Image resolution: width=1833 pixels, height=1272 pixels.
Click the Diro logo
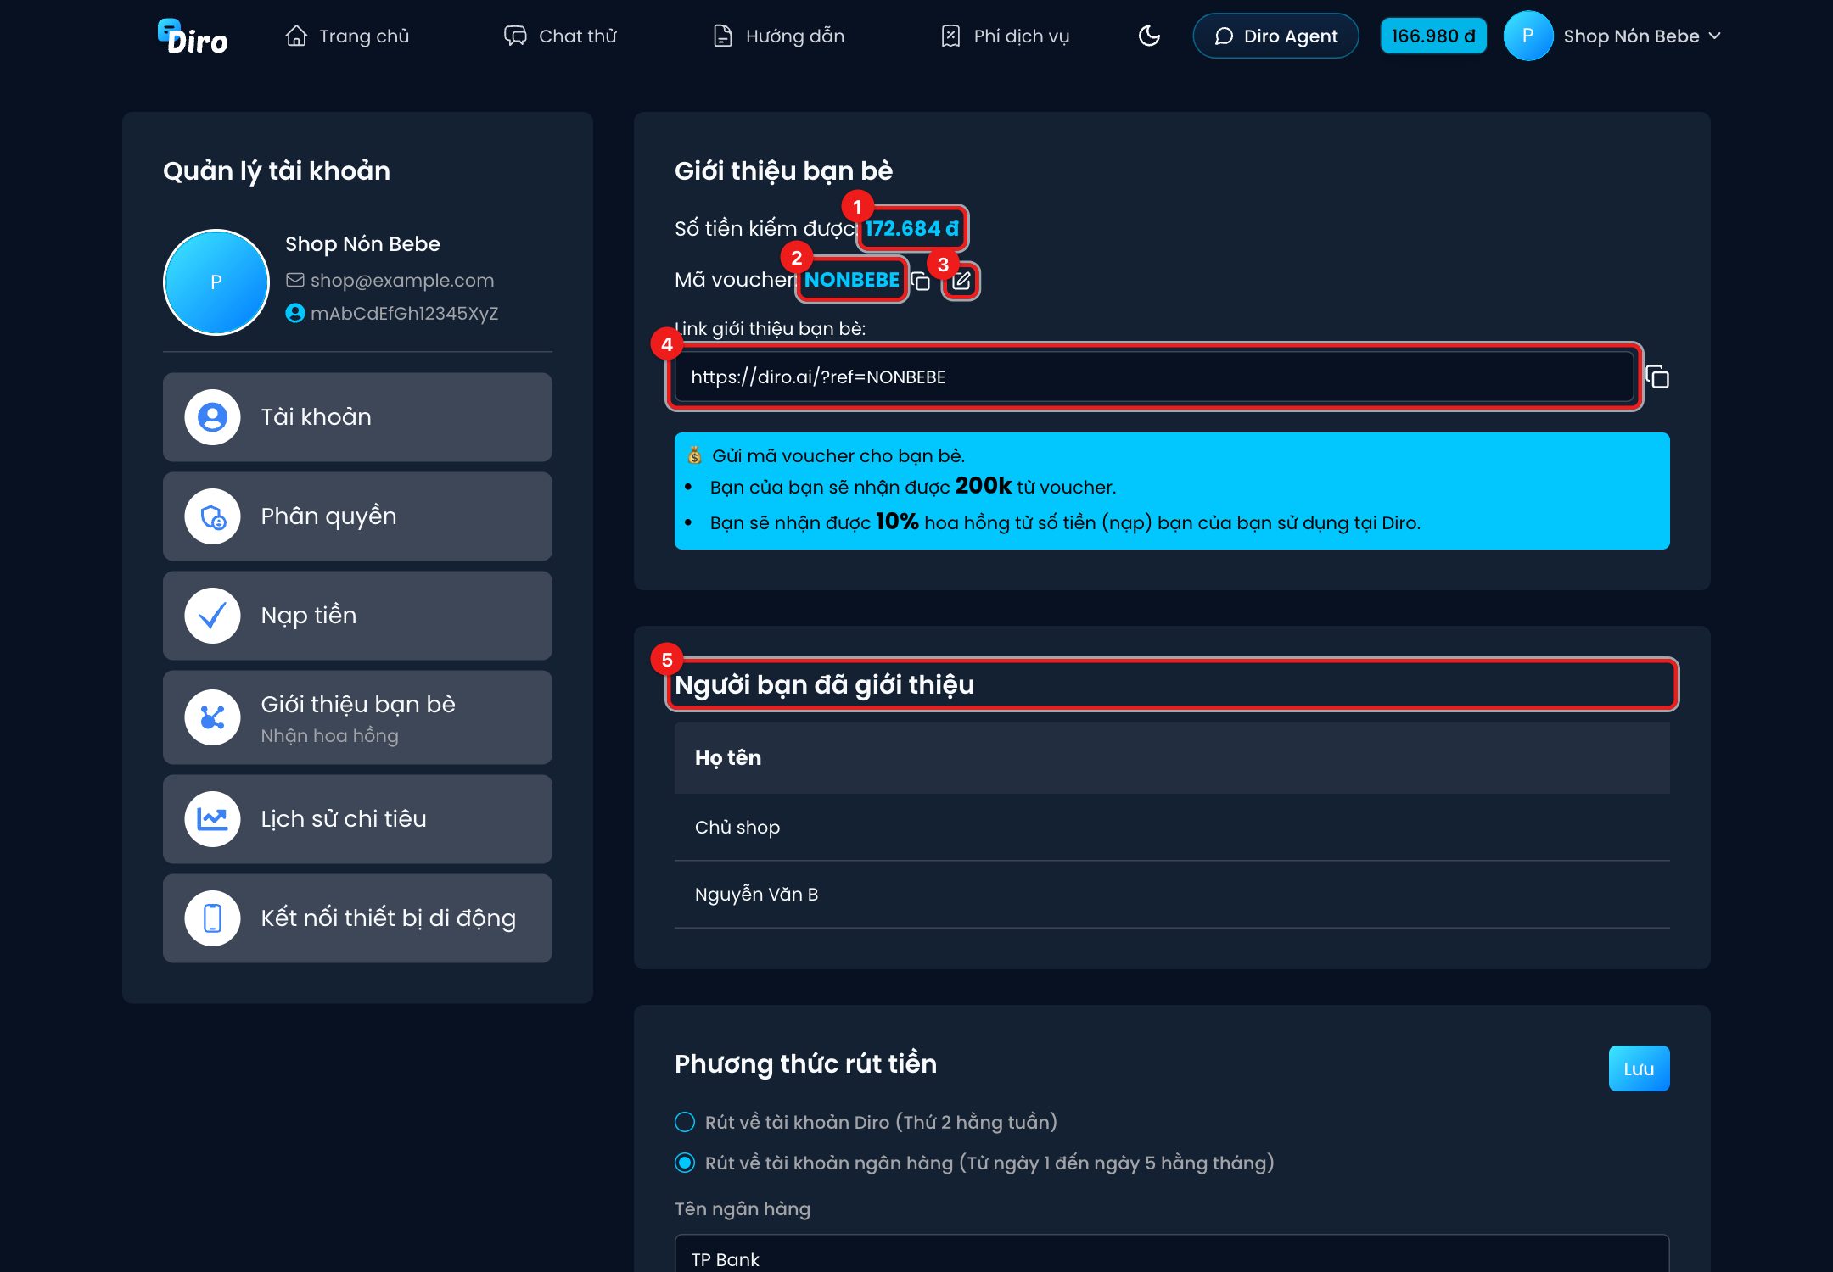(x=193, y=36)
